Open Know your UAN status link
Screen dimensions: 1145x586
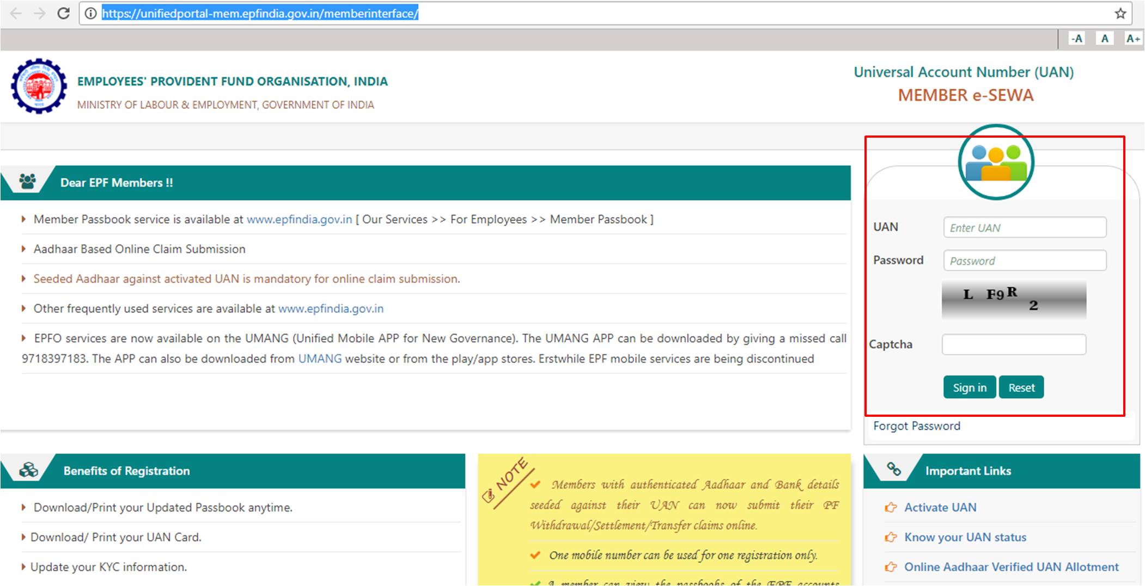click(x=965, y=537)
